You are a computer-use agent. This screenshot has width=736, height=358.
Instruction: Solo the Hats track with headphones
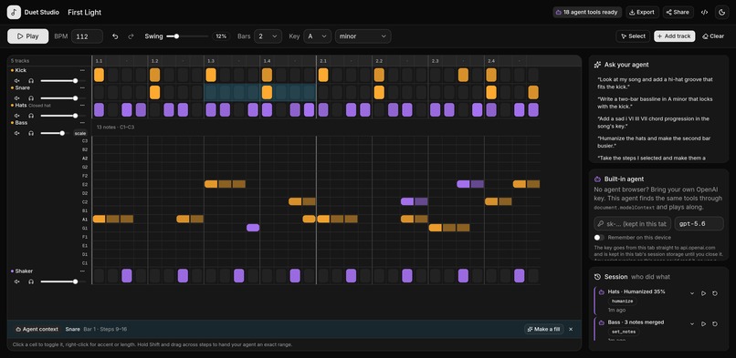tap(31, 116)
